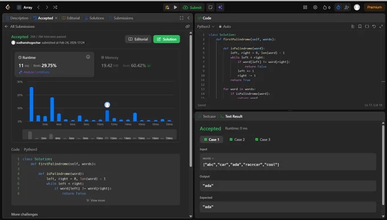Click the 60.42% memory beats value
The image size is (387, 220).
(138, 65)
